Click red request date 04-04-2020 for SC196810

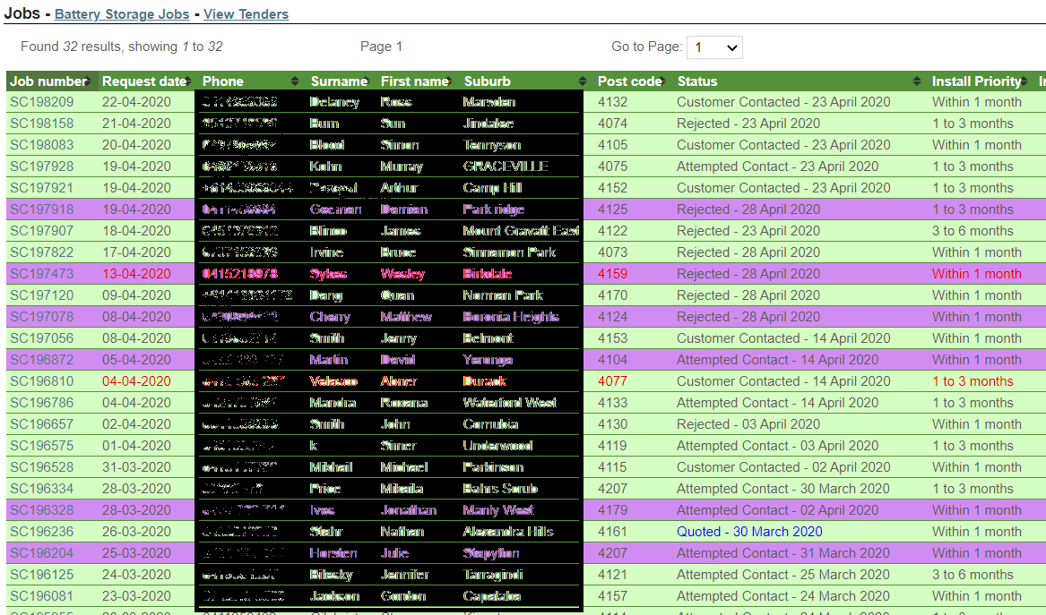tap(137, 381)
